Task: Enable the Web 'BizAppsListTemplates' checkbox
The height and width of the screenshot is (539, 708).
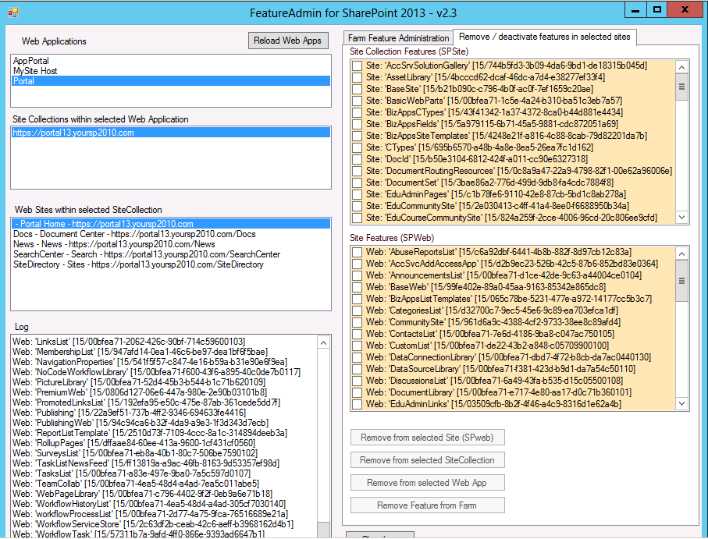Action: click(x=358, y=299)
